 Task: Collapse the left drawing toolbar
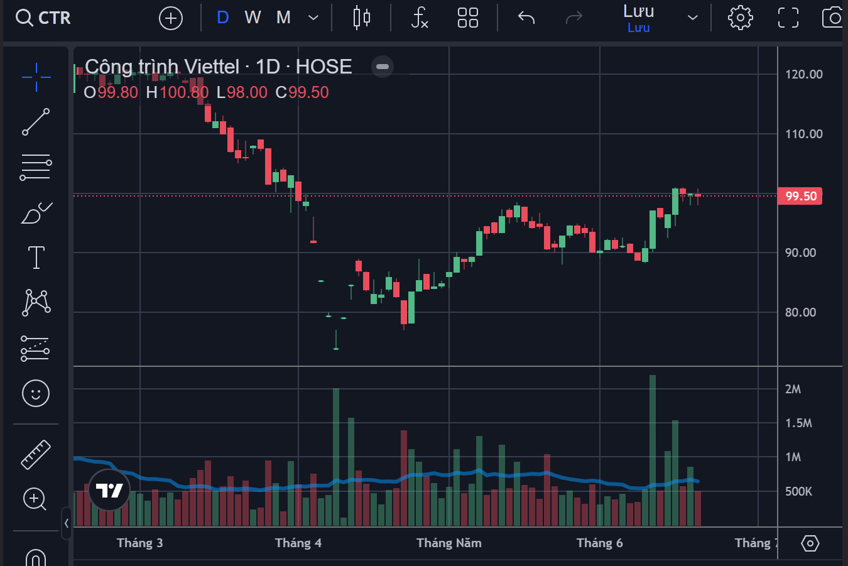point(67,523)
